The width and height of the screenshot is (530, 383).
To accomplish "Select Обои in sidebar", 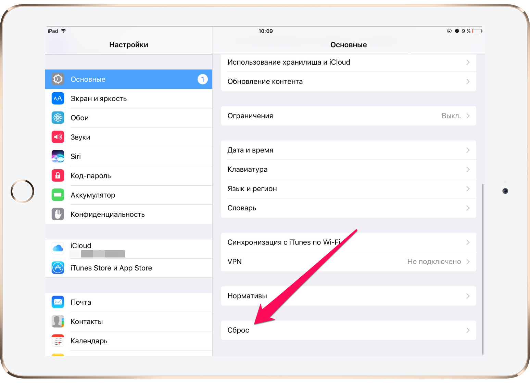I will click(129, 118).
